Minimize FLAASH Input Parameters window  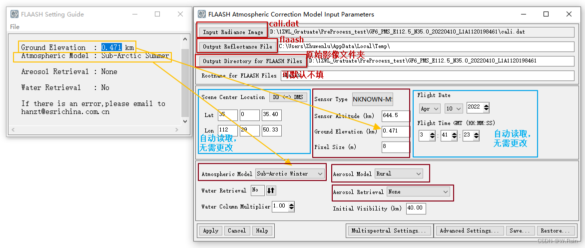click(x=523, y=14)
